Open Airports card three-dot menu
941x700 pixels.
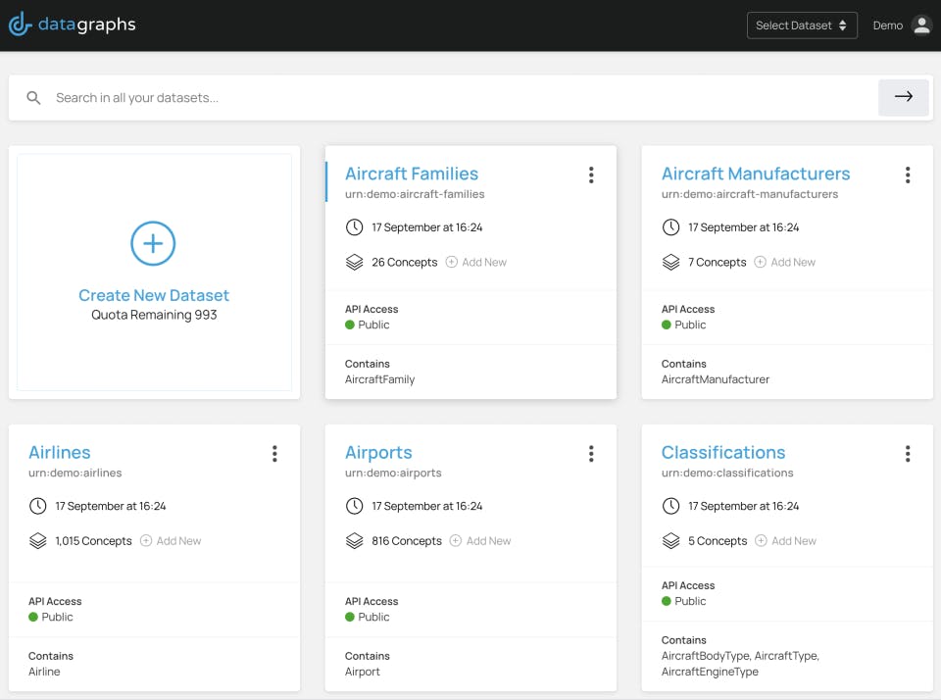click(591, 453)
